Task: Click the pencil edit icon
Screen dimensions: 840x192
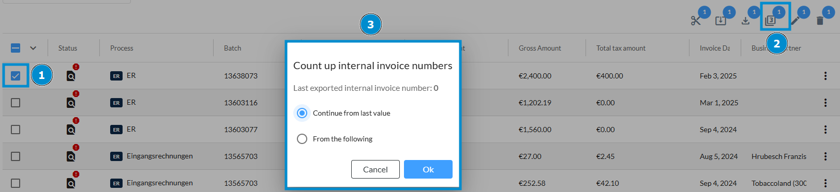Action: point(795,21)
